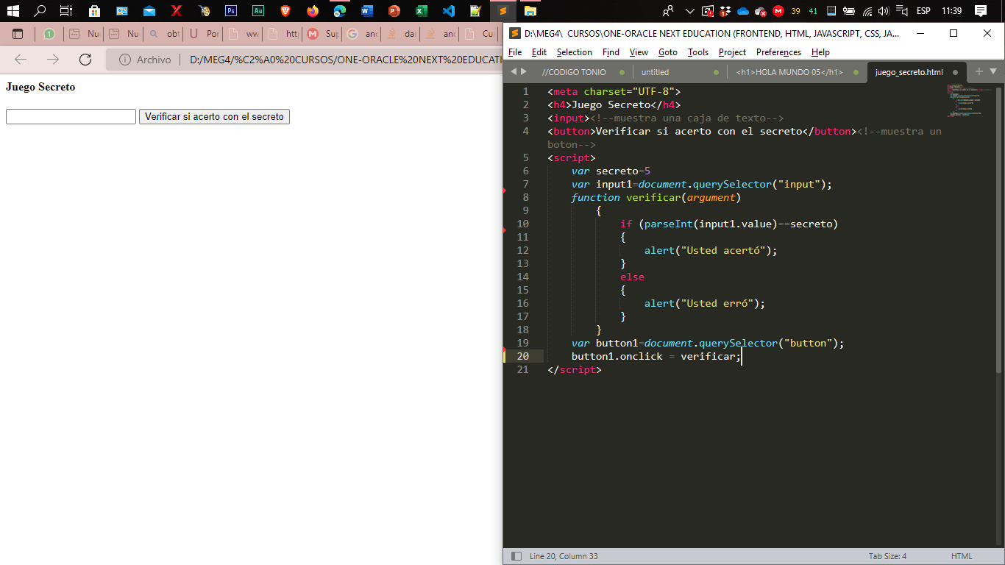Open File Explorer from the taskbar
Image resolution: width=1005 pixels, height=565 pixels.
pyautogui.click(x=530, y=11)
